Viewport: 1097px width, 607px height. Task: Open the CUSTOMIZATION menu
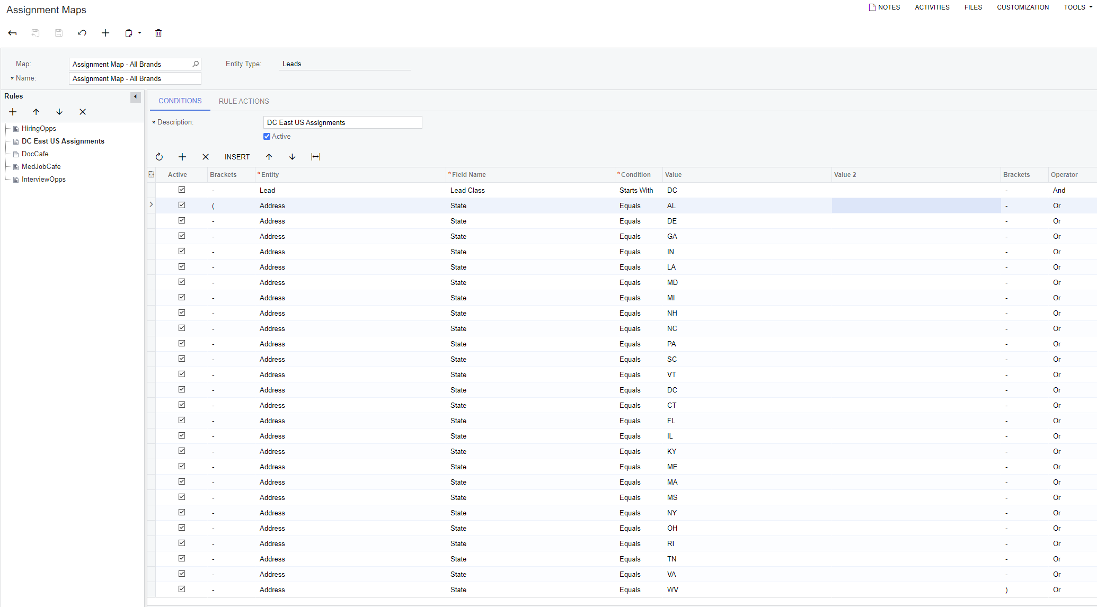pyautogui.click(x=1023, y=7)
